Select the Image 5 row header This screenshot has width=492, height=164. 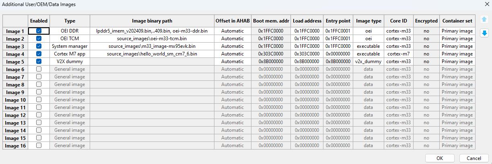click(x=15, y=61)
